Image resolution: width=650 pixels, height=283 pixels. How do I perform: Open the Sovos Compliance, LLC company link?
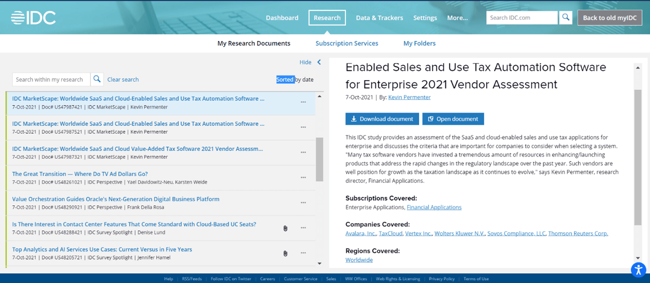[x=516, y=233]
